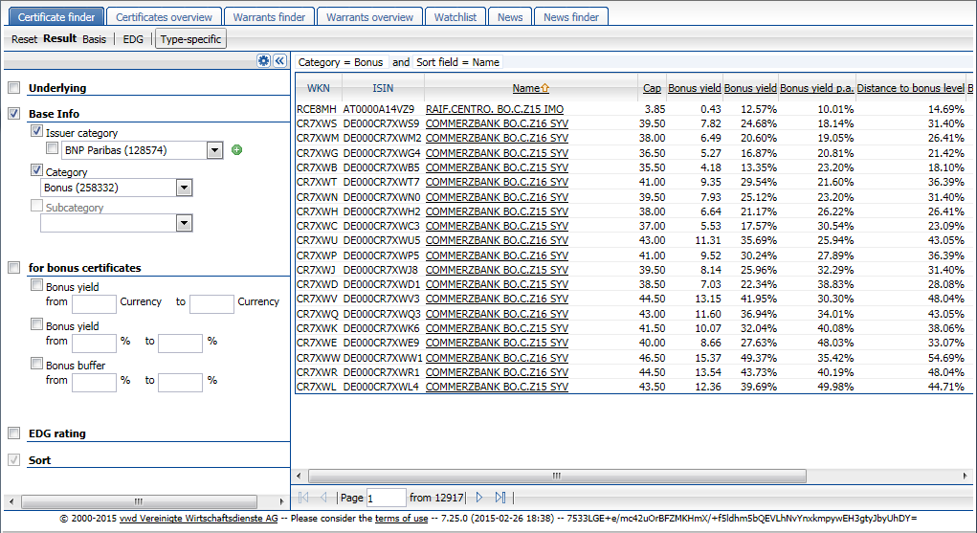Open the Subcategory dropdown list

(185, 223)
